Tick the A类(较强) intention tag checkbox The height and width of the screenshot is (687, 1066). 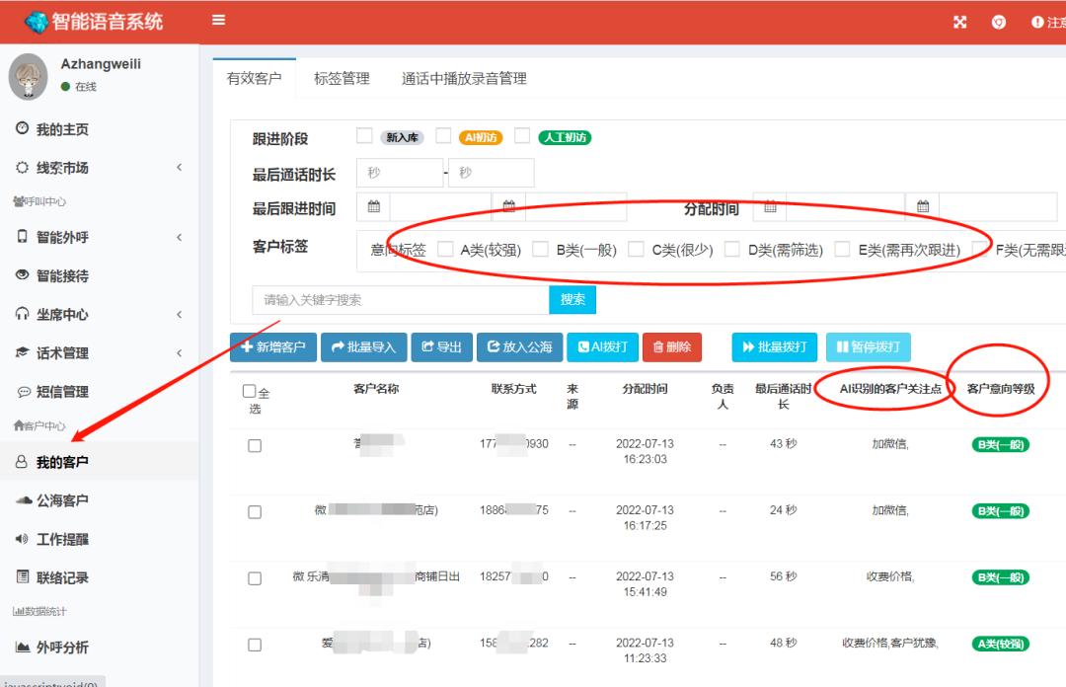[446, 250]
